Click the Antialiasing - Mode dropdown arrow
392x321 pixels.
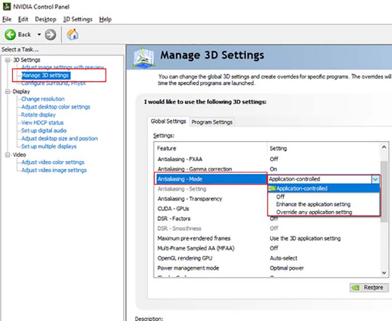[x=375, y=179]
